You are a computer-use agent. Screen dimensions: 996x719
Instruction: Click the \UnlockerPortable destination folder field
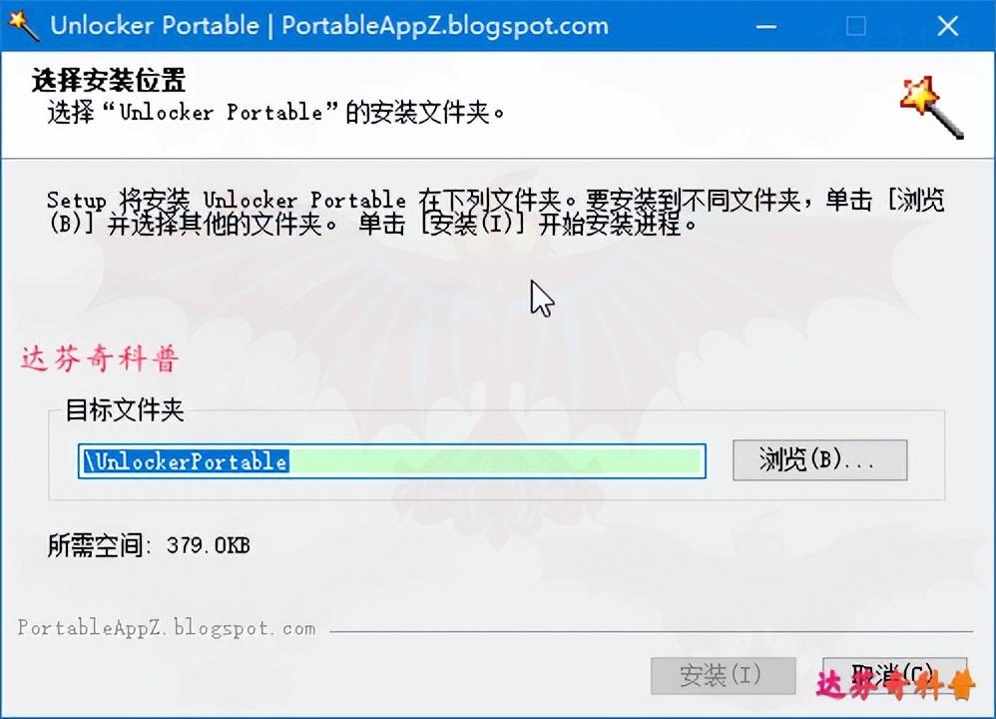tap(392, 461)
